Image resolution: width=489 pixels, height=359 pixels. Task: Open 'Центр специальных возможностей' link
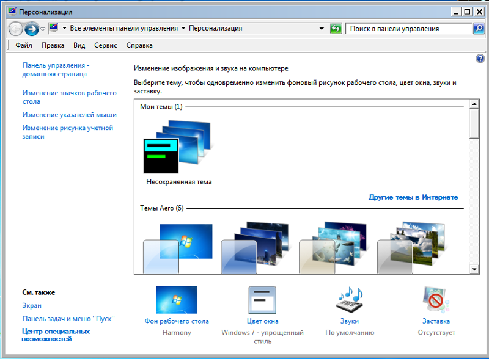click(x=56, y=335)
